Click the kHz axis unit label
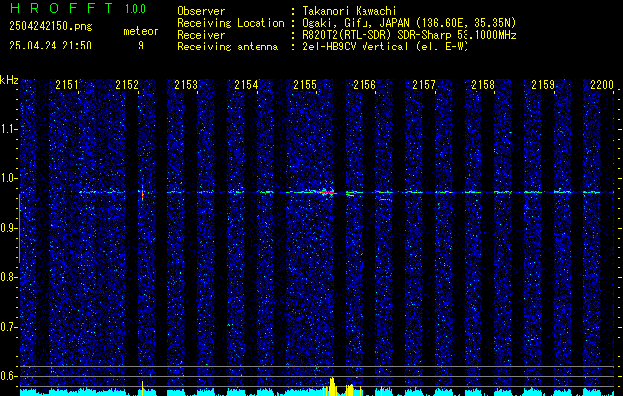The image size is (623, 396). click(9, 80)
